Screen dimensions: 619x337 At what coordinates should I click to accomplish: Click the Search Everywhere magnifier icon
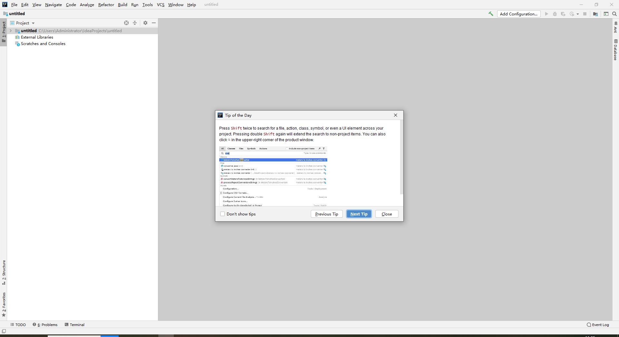614,14
